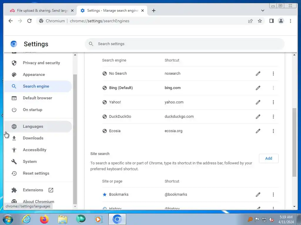Click the bing.com shortcut text
Image resolution: width=301 pixels, height=225 pixels.
(173, 88)
